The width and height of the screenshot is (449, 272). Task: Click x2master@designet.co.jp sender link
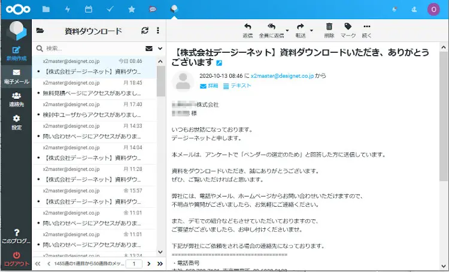pyautogui.click(x=282, y=76)
